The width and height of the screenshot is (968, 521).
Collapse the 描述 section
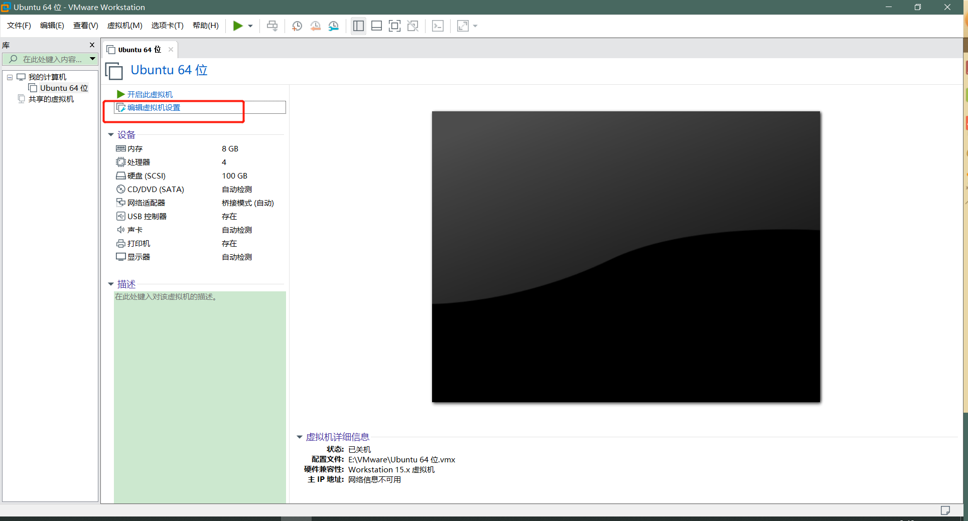pos(111,284)
